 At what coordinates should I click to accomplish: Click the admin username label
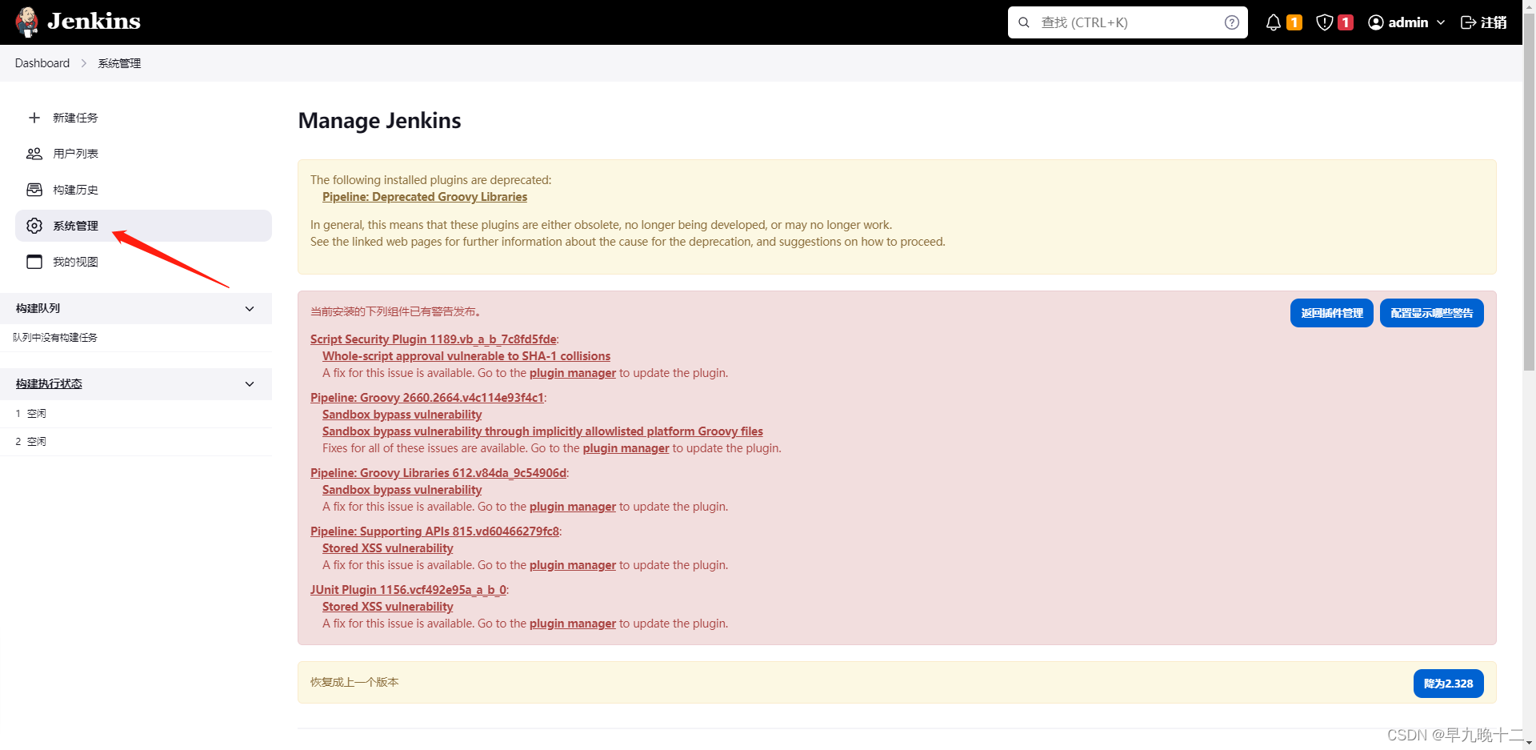click(1408, 22)
